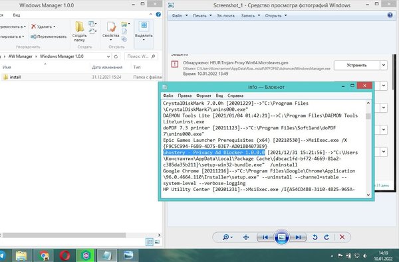Click Устранить button for detected trojan

[x=356, y=65]
